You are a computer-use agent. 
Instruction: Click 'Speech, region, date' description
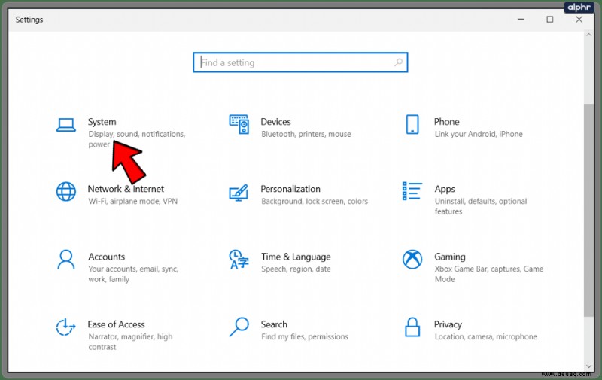(296, 269)
